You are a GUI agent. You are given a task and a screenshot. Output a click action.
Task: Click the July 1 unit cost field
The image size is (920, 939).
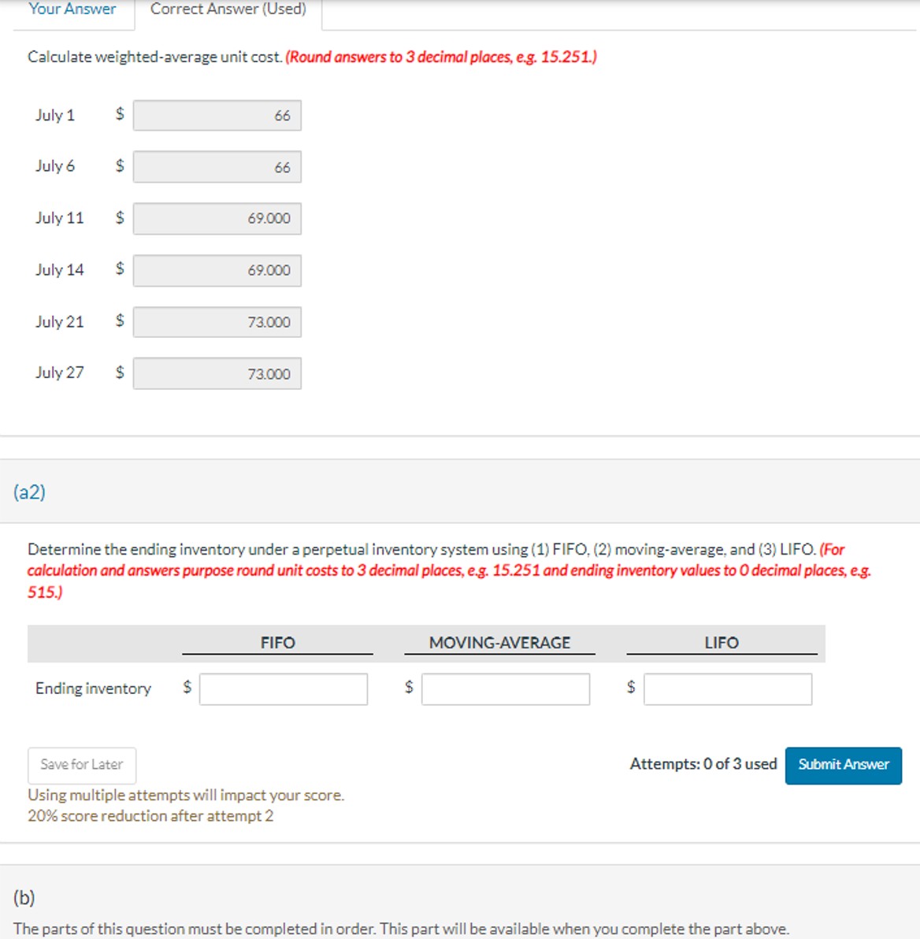tap(217, 115)
